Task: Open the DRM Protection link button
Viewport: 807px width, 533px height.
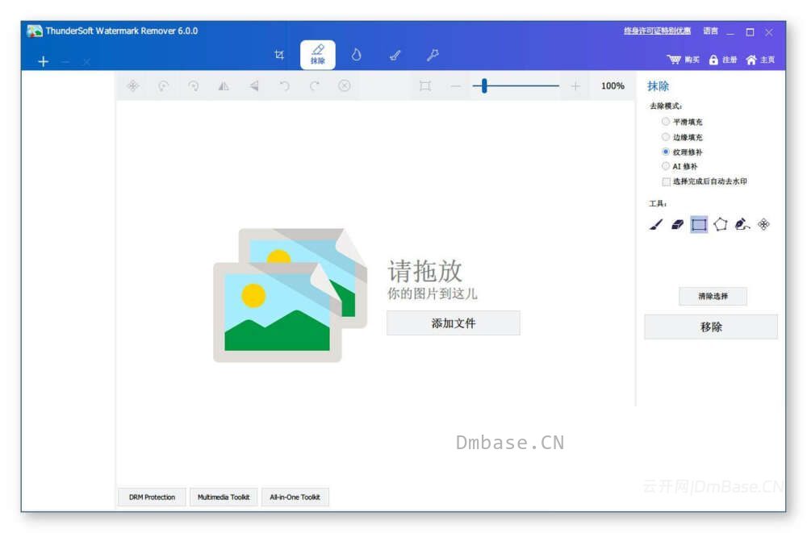Action: coord(152,497)
